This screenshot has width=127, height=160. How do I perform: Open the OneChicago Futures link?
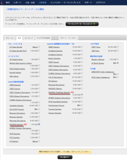[56, 105]
